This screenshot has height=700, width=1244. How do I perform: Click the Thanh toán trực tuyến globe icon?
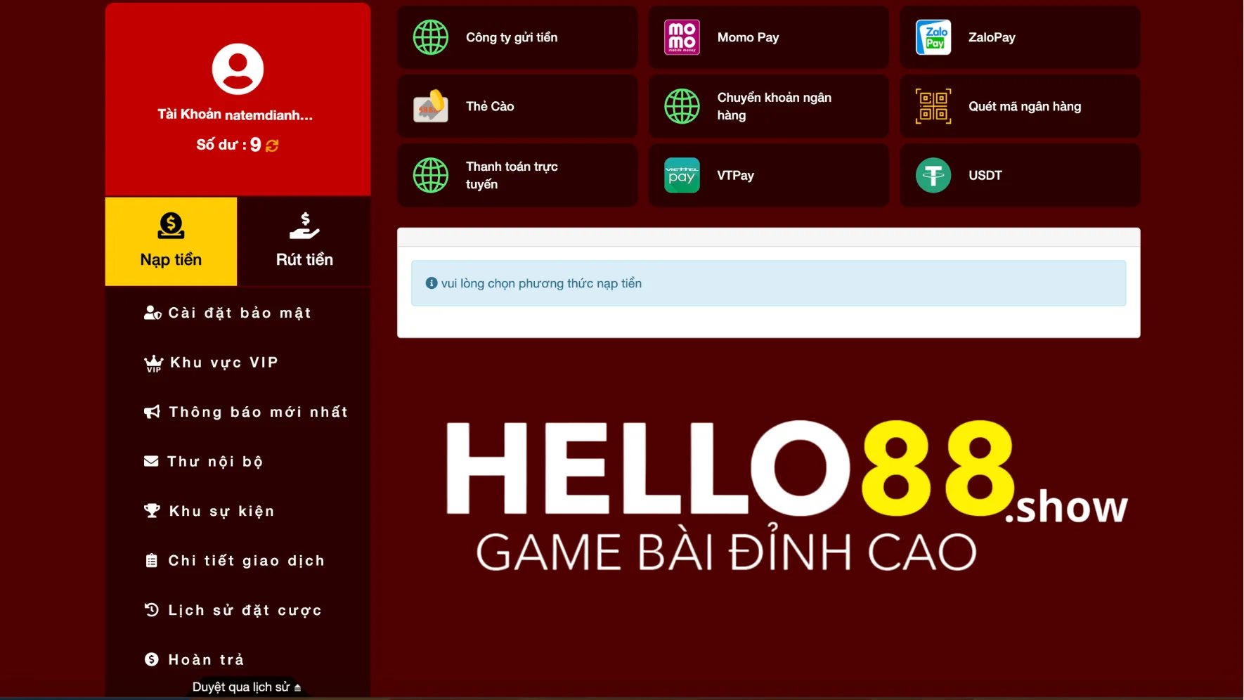pos(431,175)
